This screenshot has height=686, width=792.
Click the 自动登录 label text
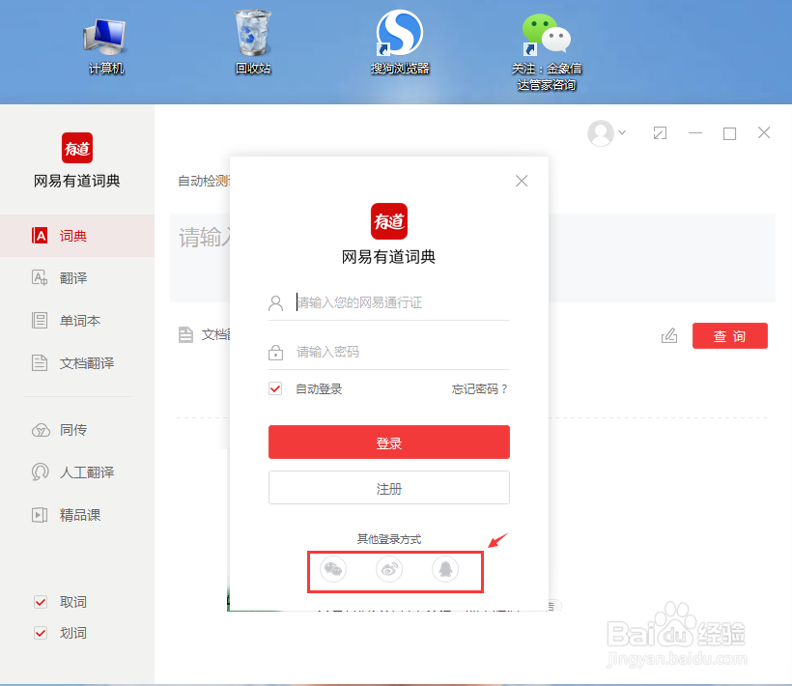pyautogui.click(x=319, y=389)
